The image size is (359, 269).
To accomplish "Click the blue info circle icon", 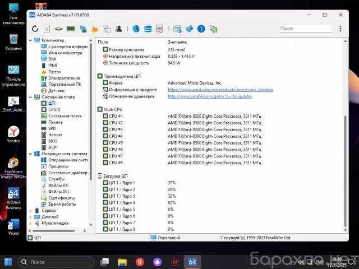I will click(201, 29).
